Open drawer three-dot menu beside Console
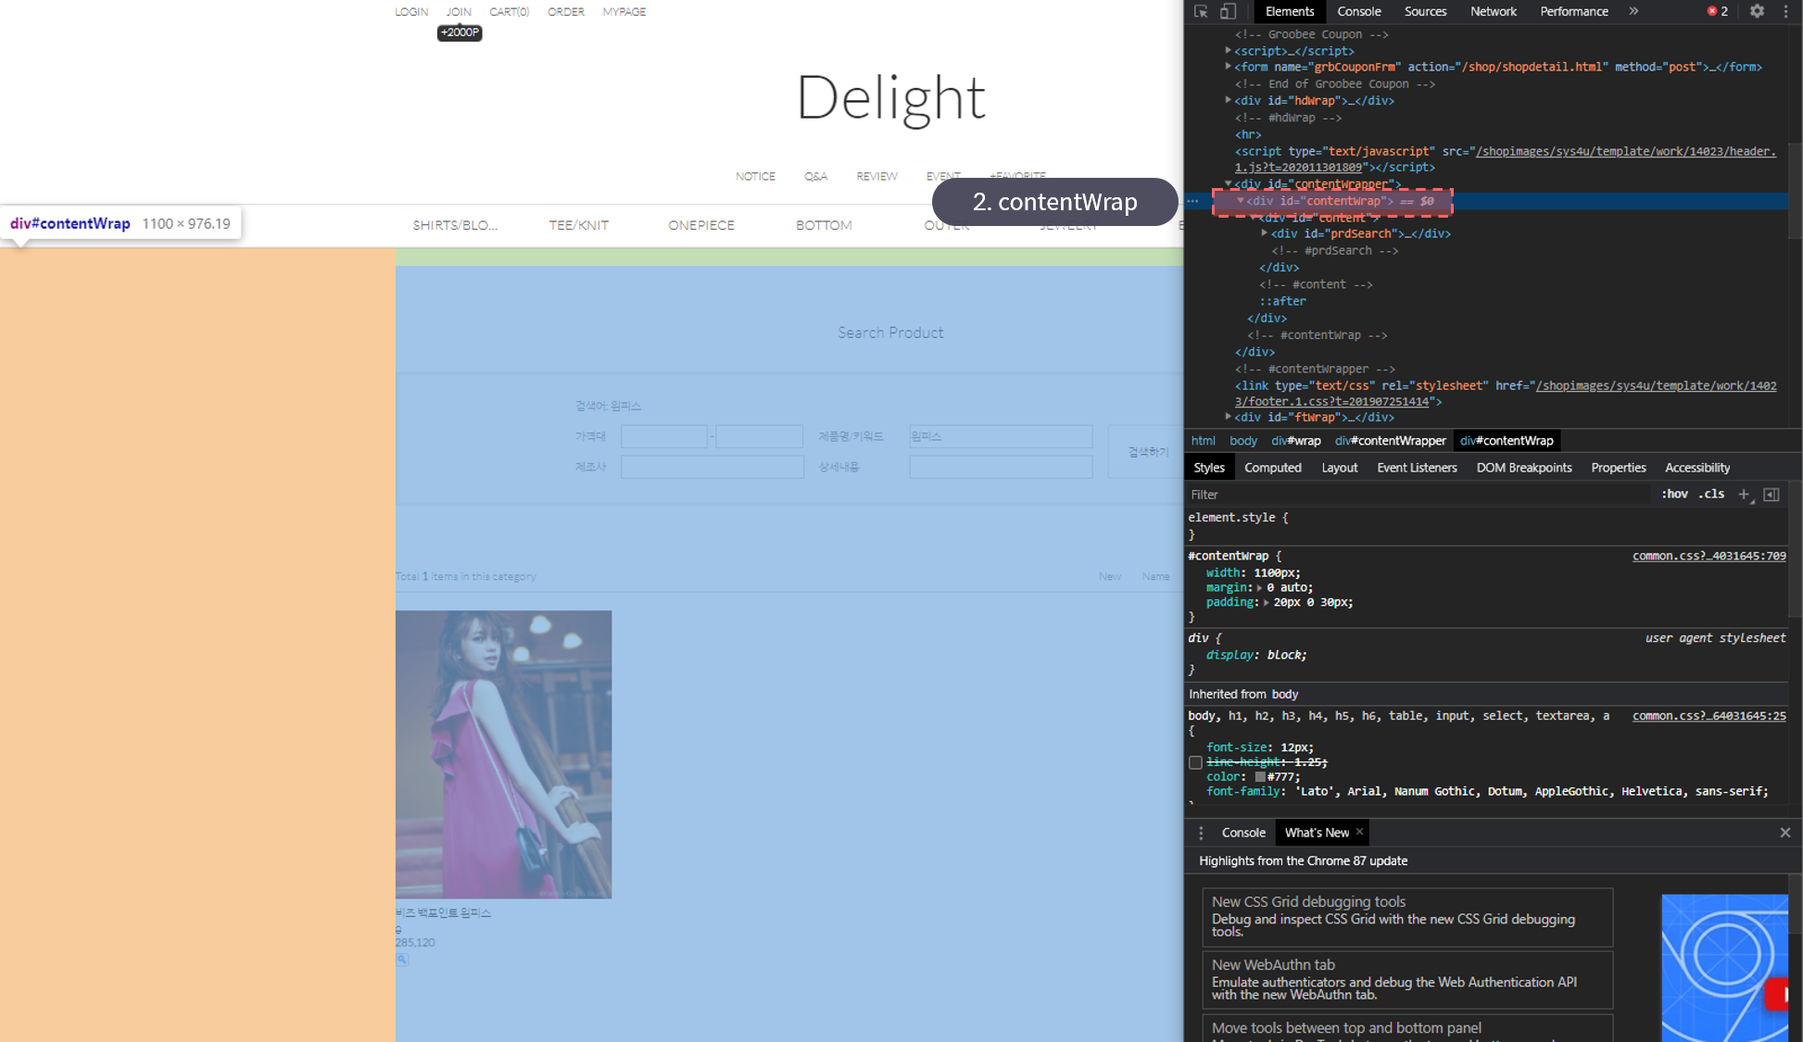Viewport: 1803px width, 1042px height. [1201, 833]
